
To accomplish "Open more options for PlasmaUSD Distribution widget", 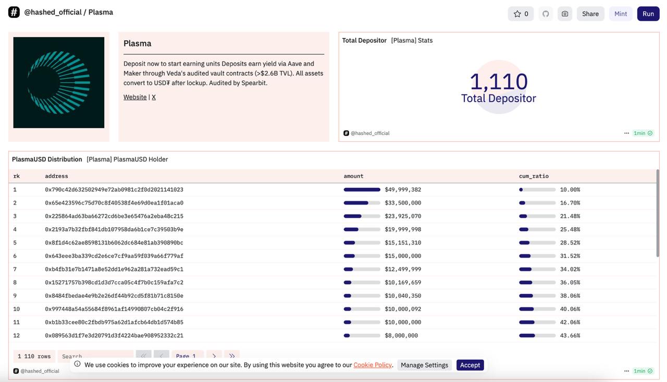I will pos(626,371).
